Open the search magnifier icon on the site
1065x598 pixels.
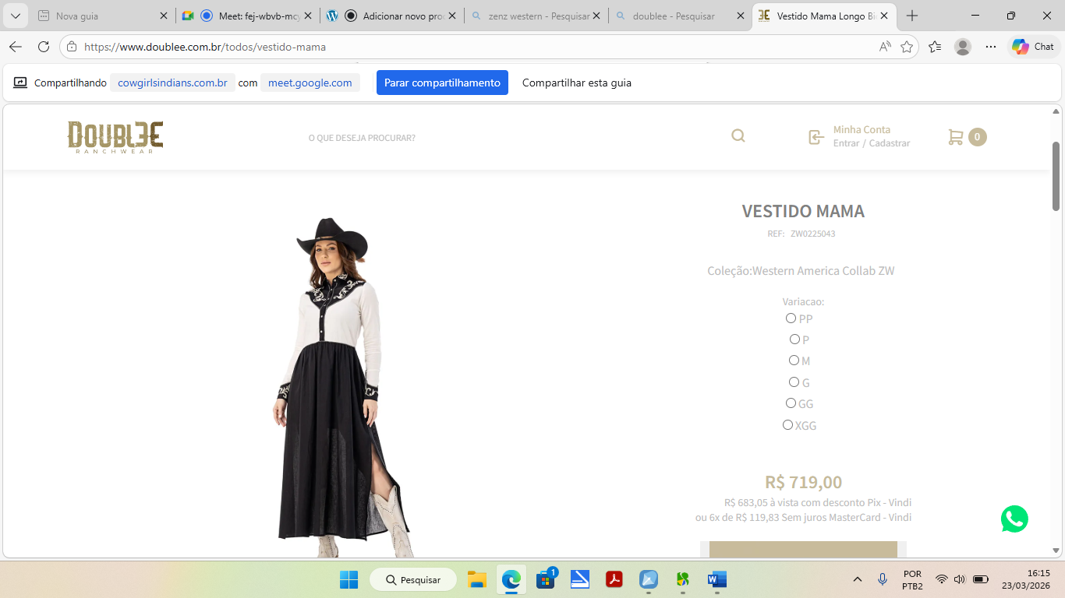[738, 135]
